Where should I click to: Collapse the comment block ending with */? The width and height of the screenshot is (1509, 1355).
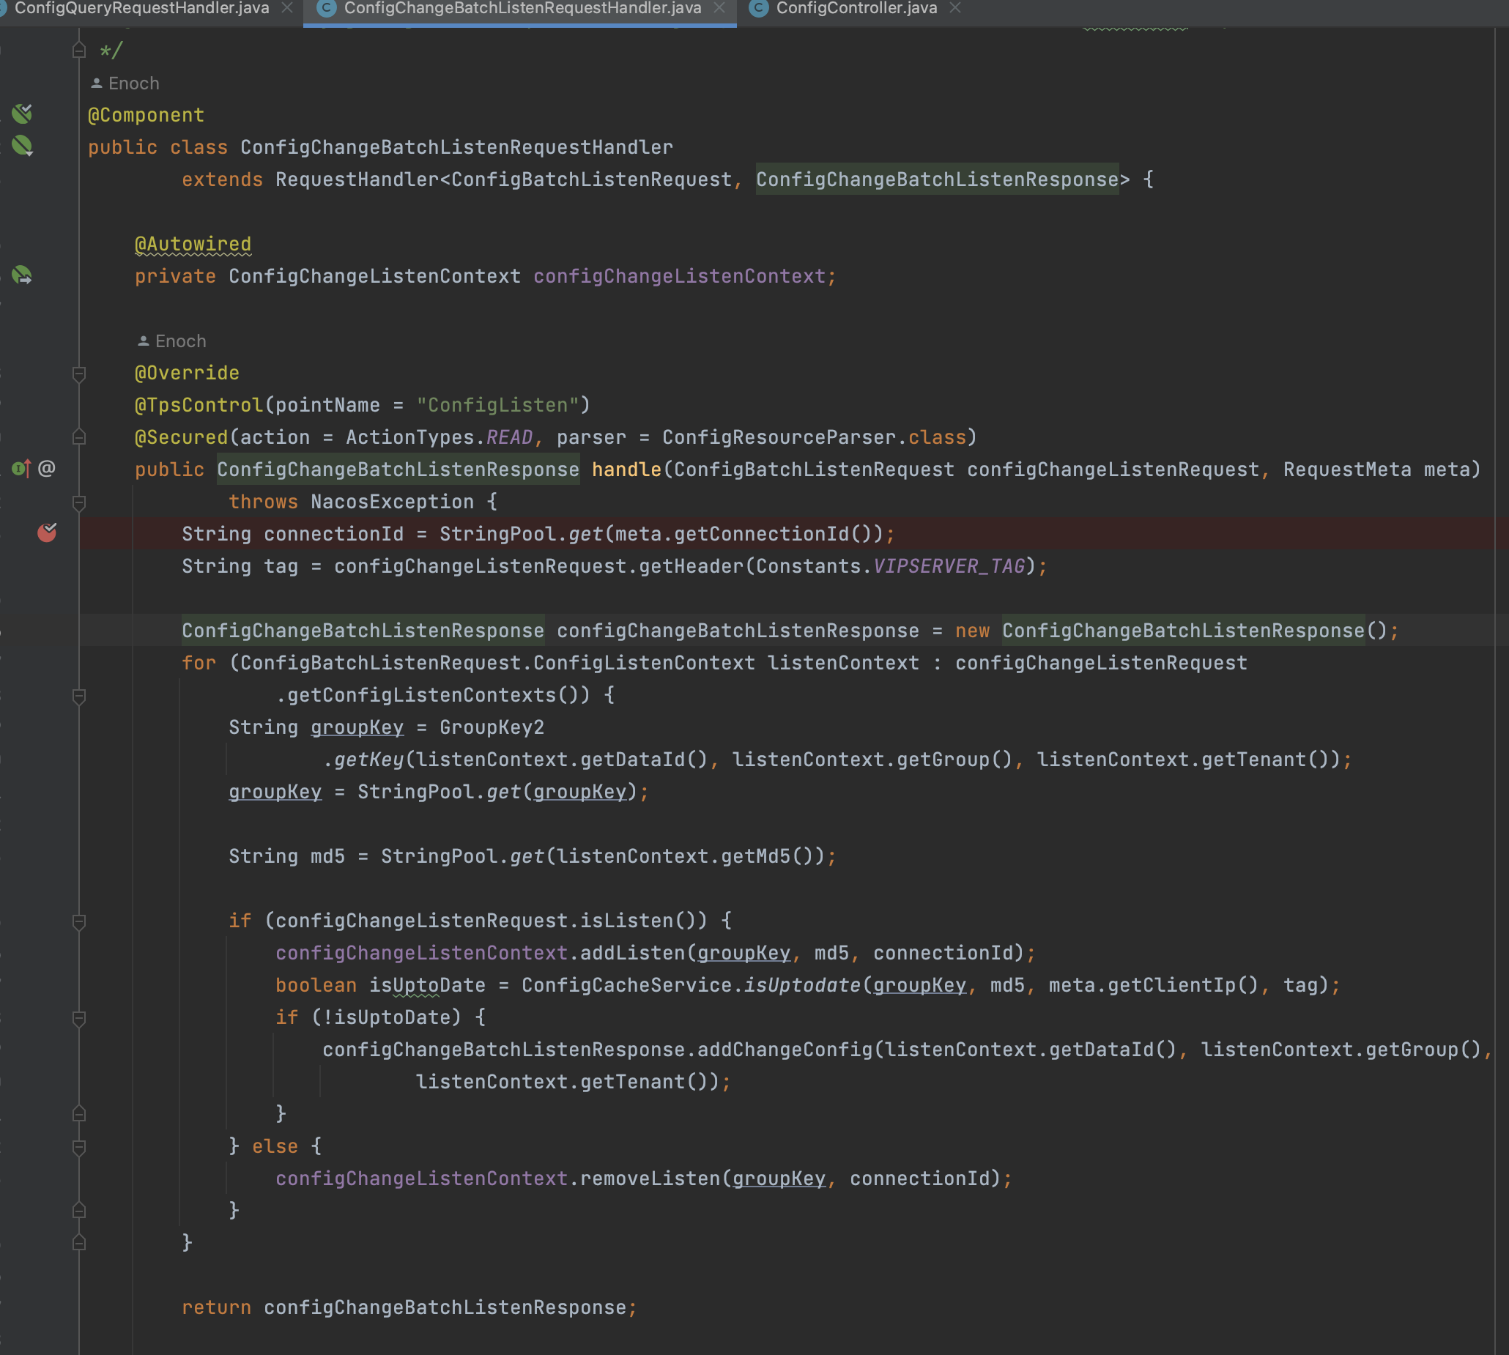[79, 50]
